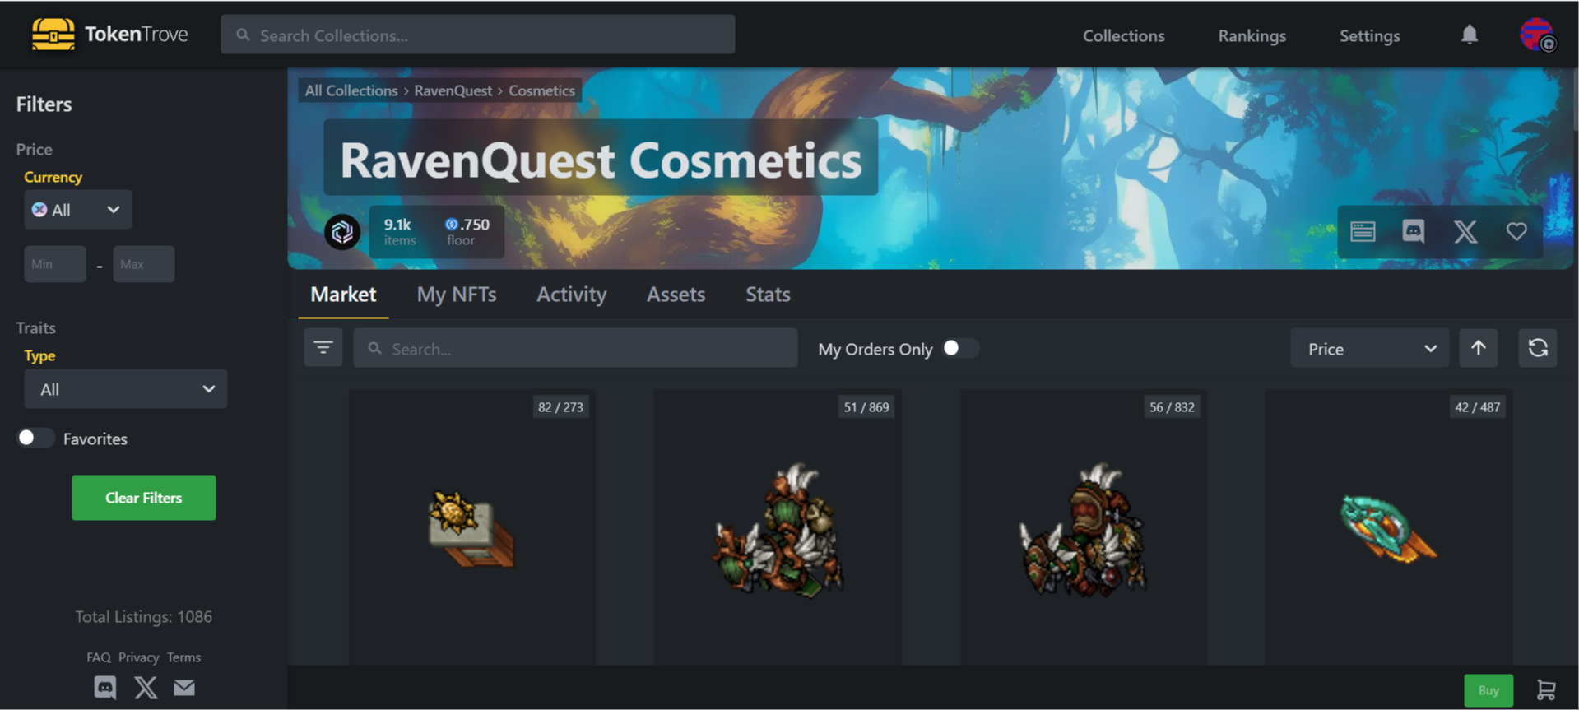This screenshot has width=1579, height=710.
Task: Click magnifier icon in Search Collections bar
Action: pos(243,35)
